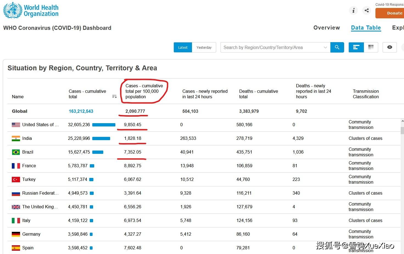Click Italy's new deaths value 93
This screenshot has height=254, width=404.
pyautogui.click(x=295, y=221)
